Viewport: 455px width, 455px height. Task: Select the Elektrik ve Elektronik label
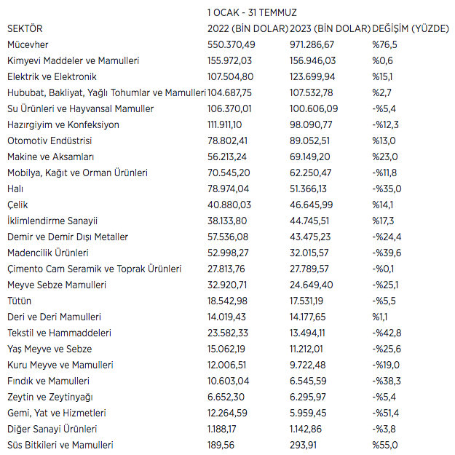(x=52, y=76)
